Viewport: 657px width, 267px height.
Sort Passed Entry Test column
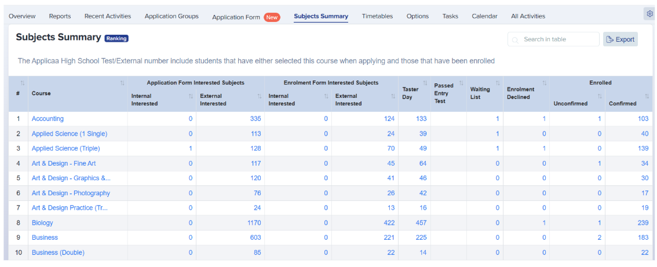[x=461, y=83]
